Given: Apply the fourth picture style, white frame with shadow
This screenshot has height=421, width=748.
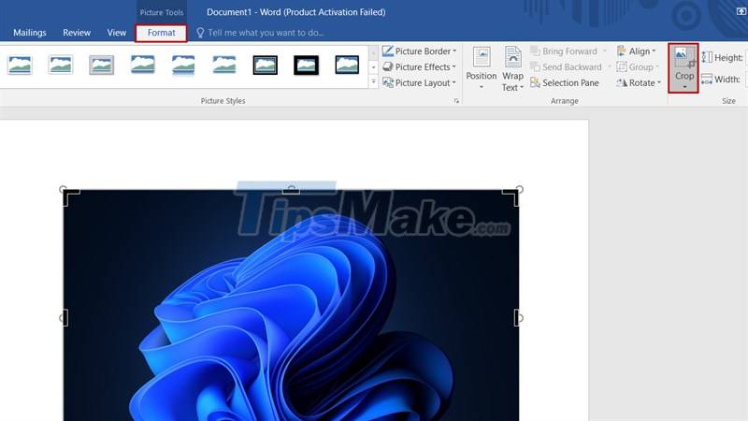Looking at the screenshot, I should click(x=143, y=65).
